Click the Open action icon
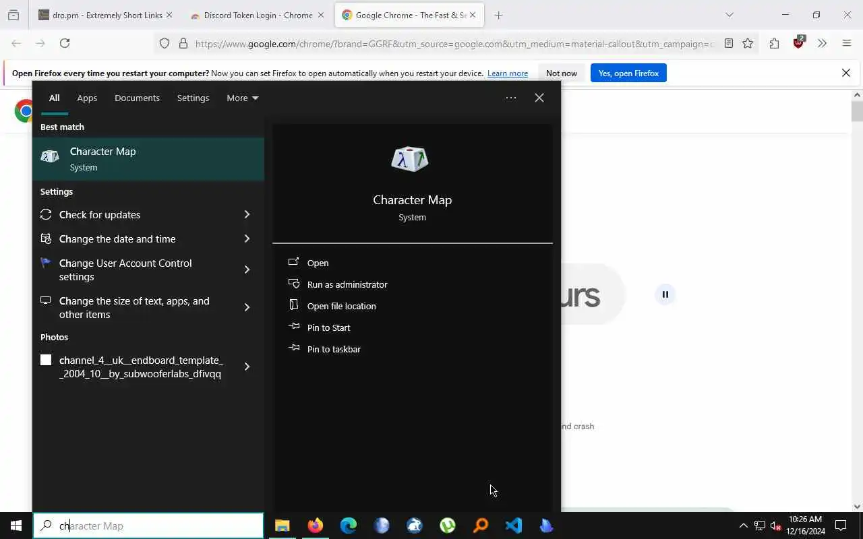 coord(293,262)
